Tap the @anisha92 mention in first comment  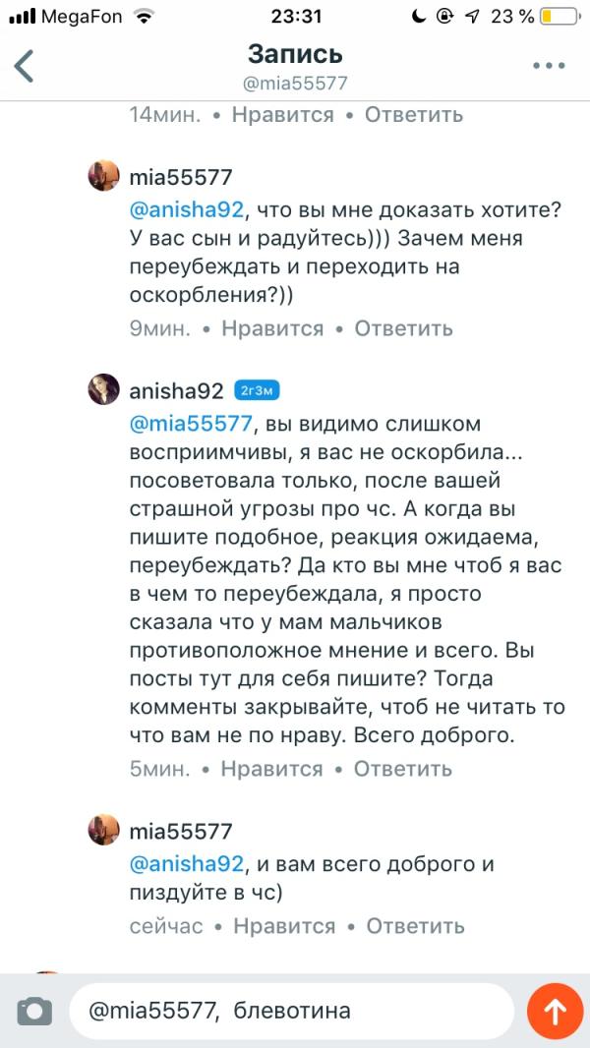(x=186, y=208)
